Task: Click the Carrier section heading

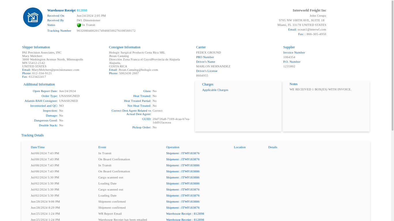Action: point(201,47)
